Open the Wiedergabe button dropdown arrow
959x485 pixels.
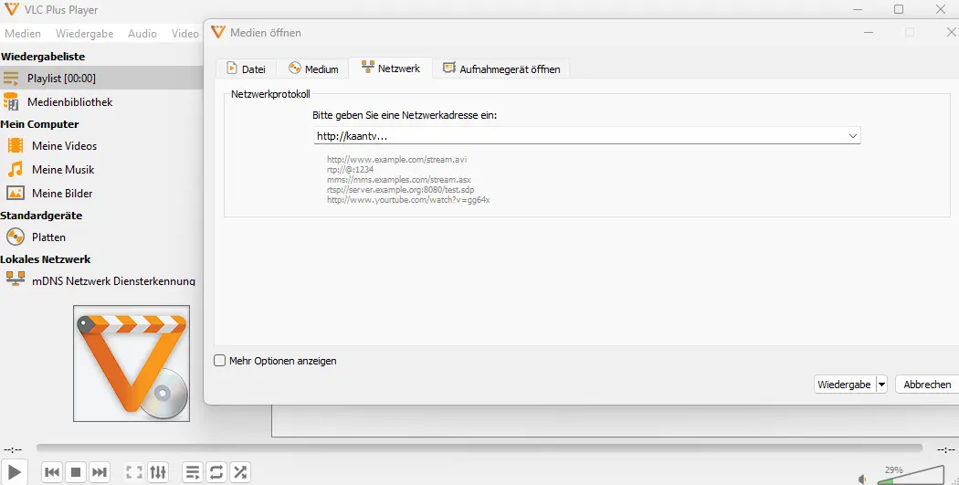click(881, 385)
